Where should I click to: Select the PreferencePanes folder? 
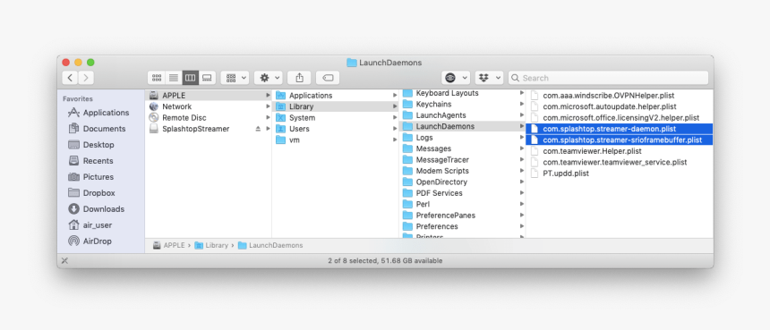(462, 216)
